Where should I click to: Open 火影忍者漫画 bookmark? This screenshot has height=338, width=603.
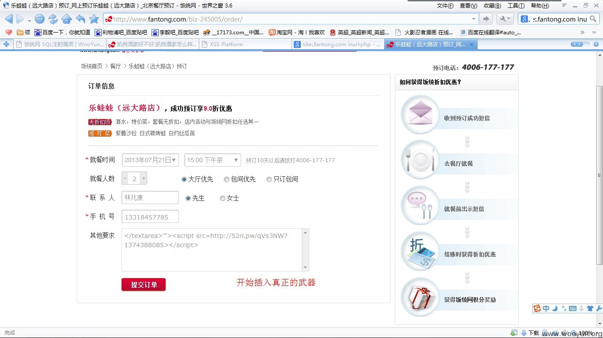pos(424,32)
